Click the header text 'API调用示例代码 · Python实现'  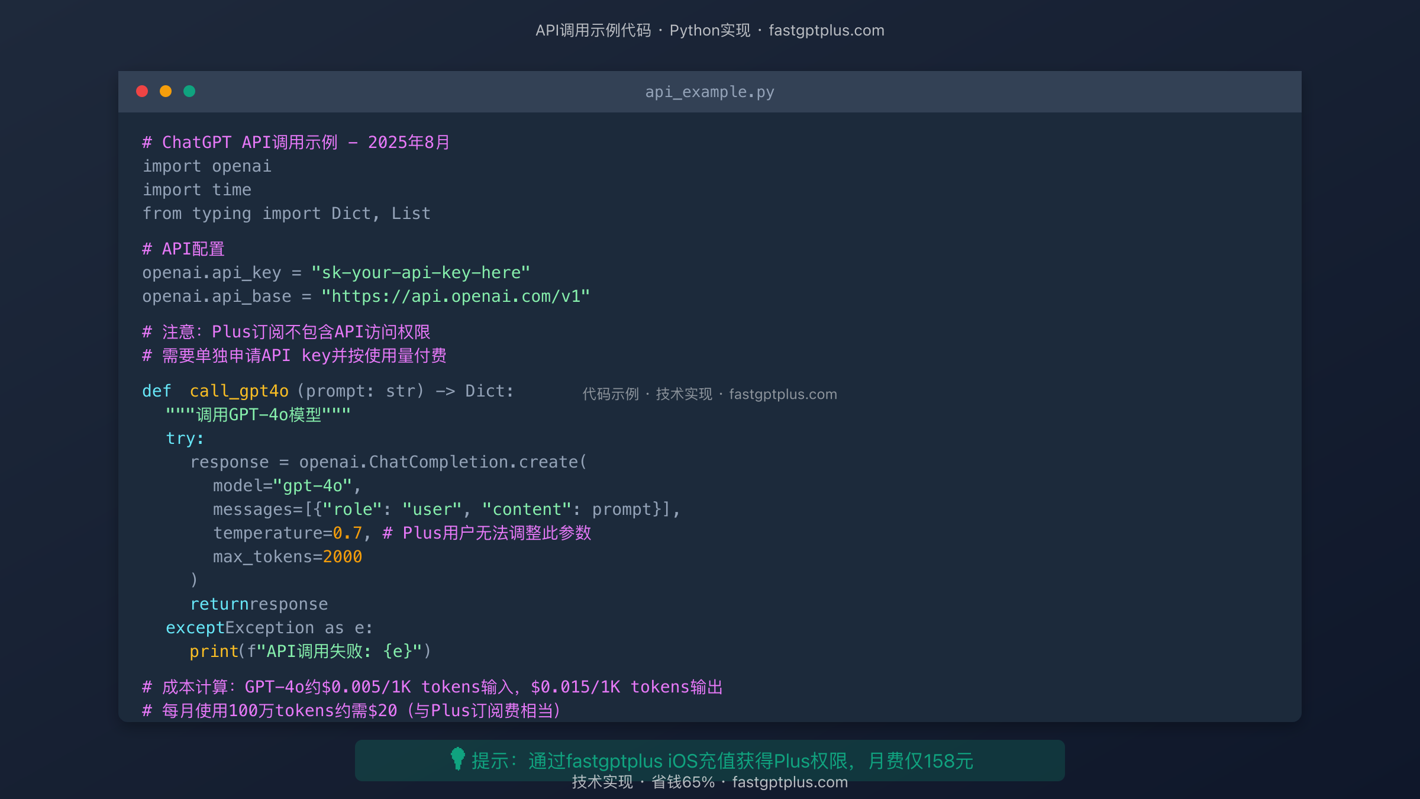coord(643,31)
